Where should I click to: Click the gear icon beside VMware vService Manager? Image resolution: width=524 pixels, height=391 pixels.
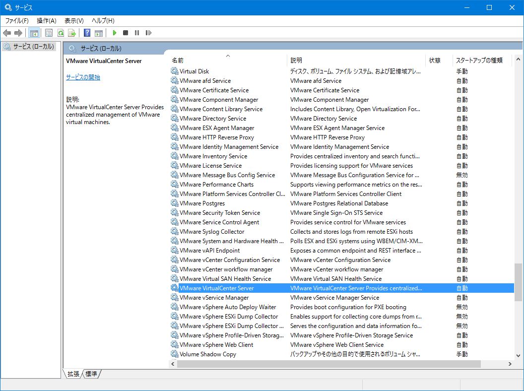point(175,297)
